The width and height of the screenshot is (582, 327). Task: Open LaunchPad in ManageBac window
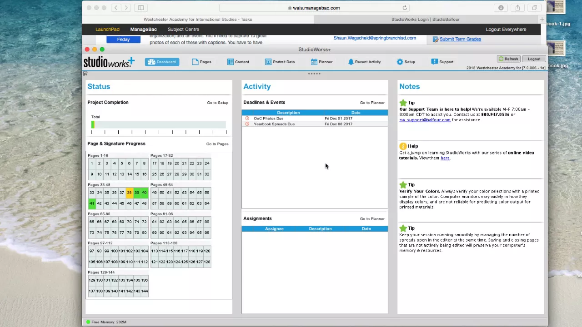107,29
